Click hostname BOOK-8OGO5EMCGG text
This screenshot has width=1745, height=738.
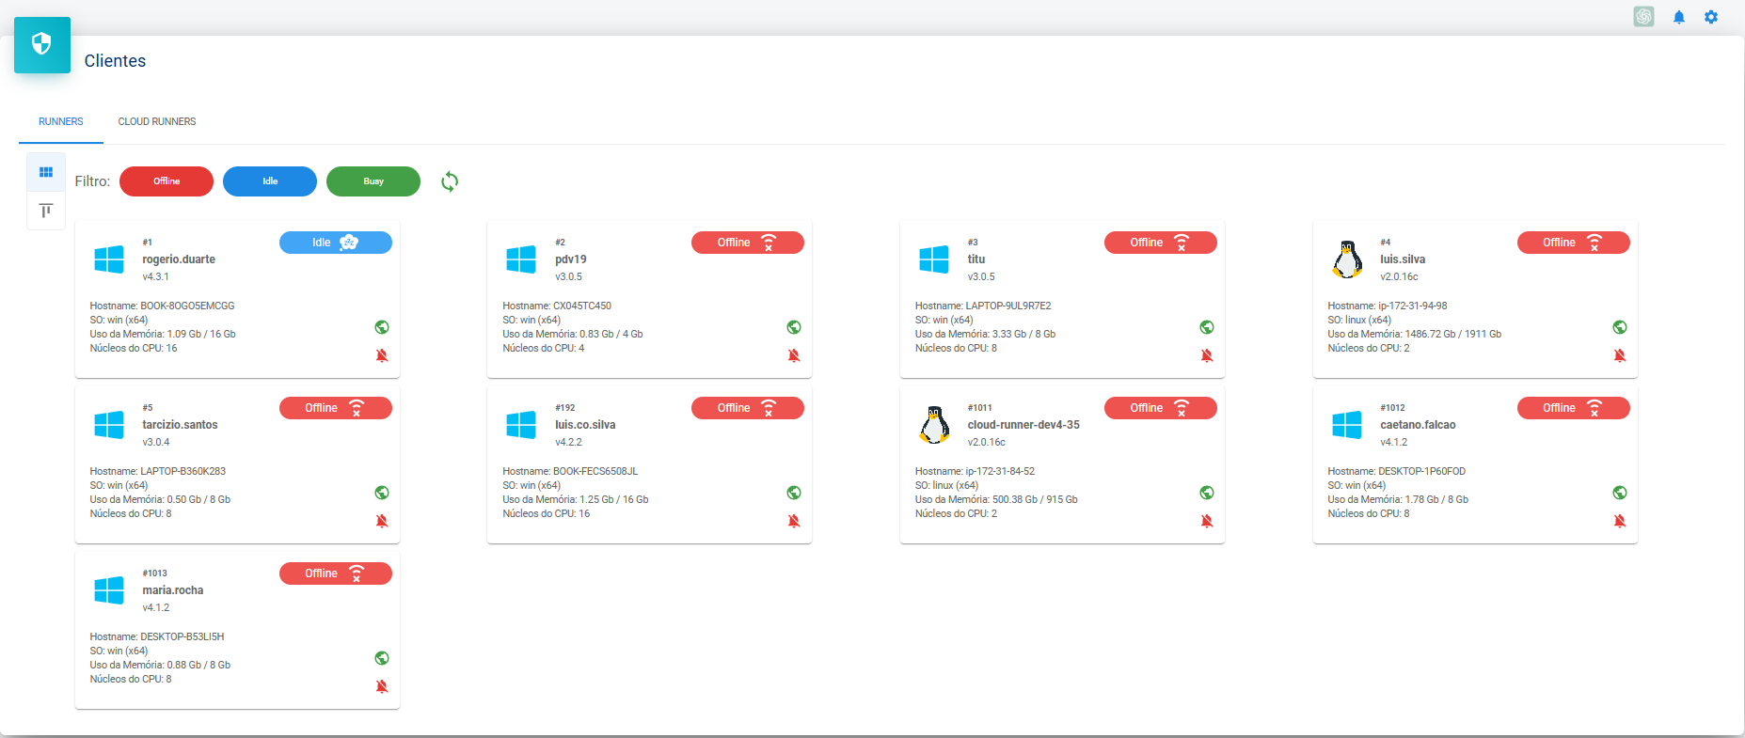pyautogui.click(x=187, y=306)
